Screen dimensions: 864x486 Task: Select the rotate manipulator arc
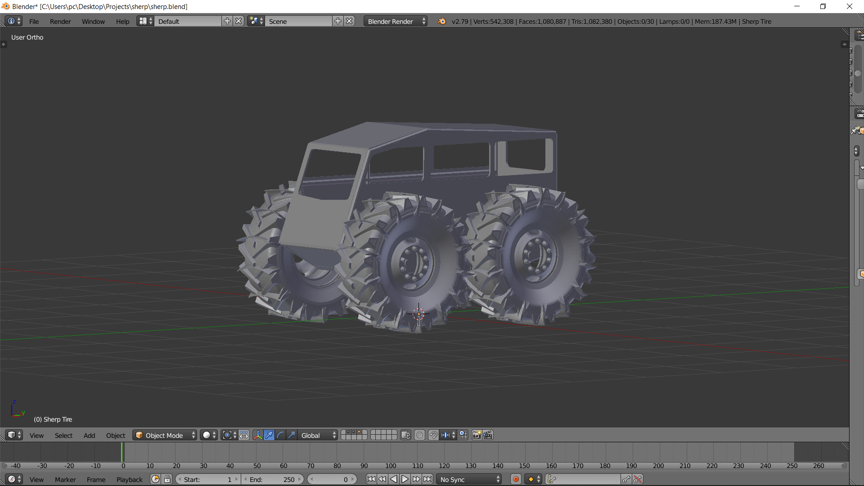point(280,435)
